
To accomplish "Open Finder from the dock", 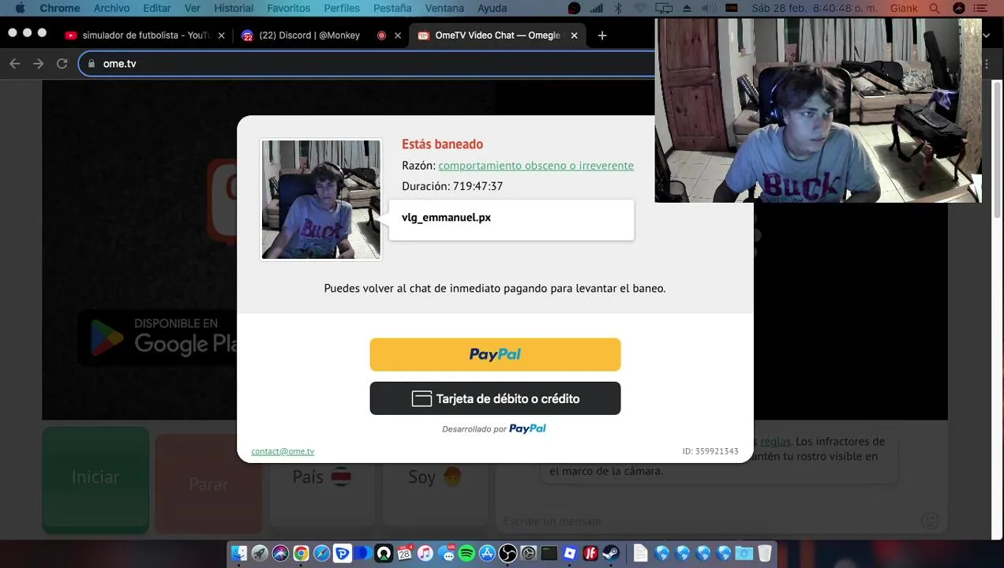I will tap(238, 554).
